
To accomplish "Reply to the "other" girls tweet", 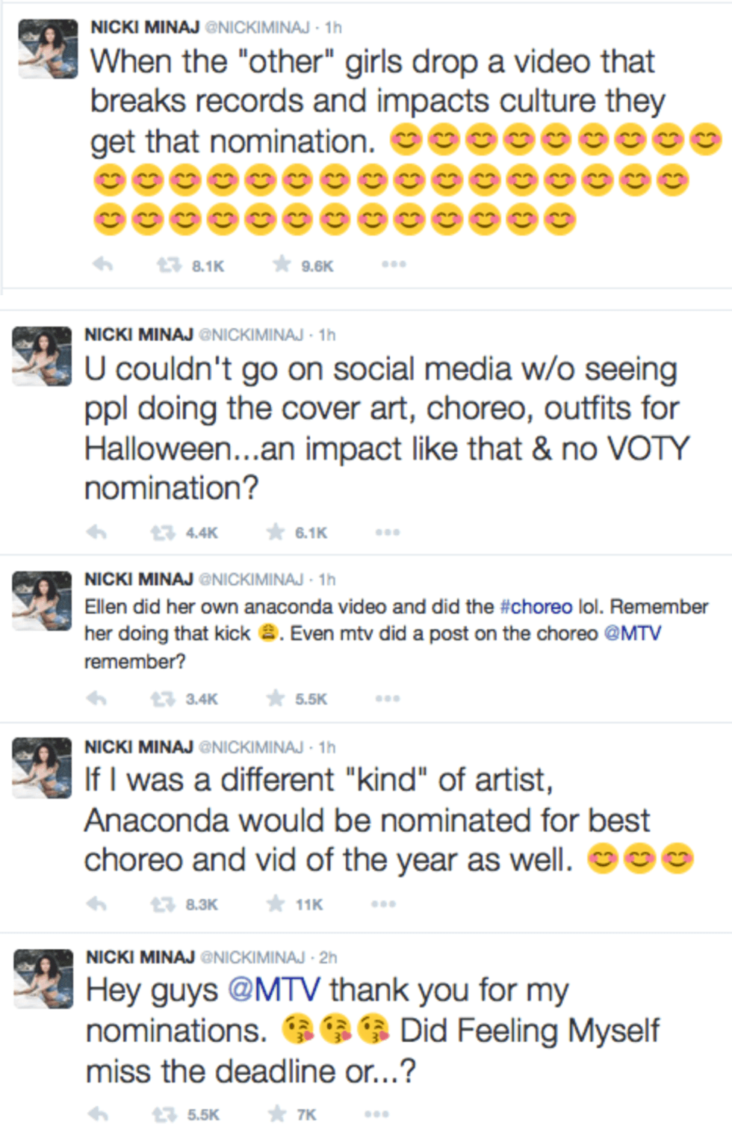I will click(102, 265).
